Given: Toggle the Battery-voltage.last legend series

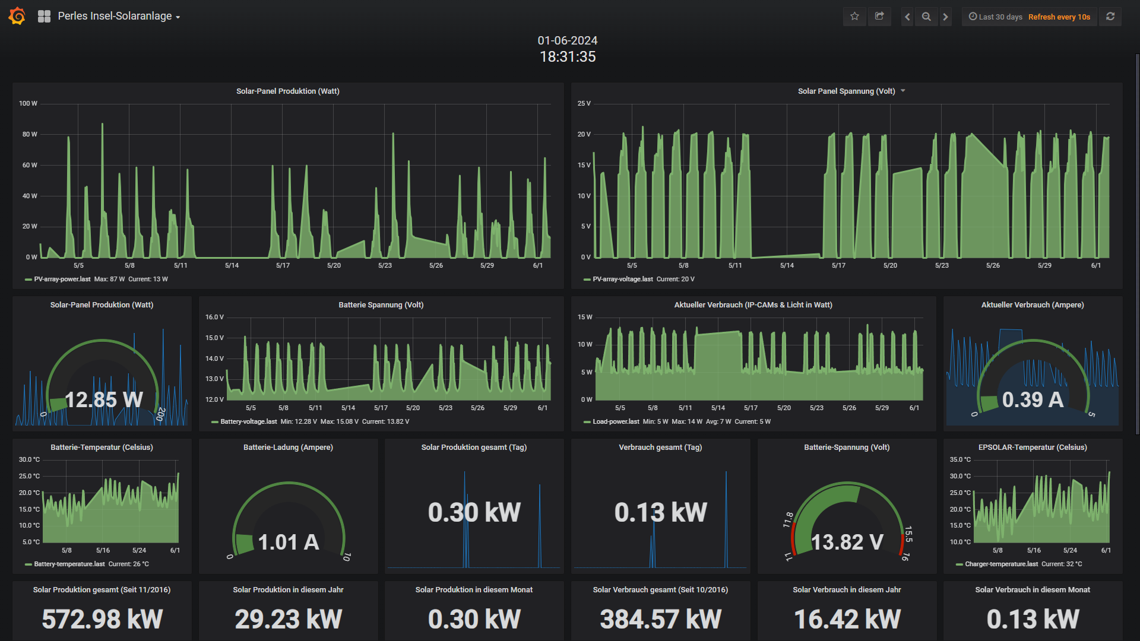Looking at the screenshot, I should tap(244, 421).
